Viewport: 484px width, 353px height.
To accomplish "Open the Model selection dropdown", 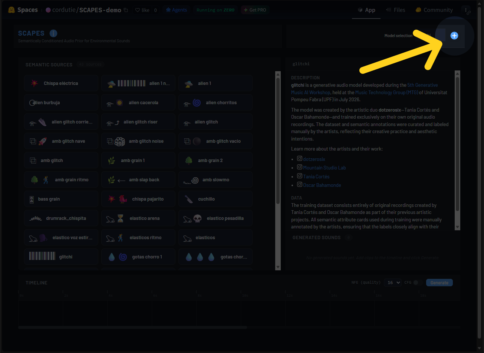I will pyautogui.click(x=430, y=36).
